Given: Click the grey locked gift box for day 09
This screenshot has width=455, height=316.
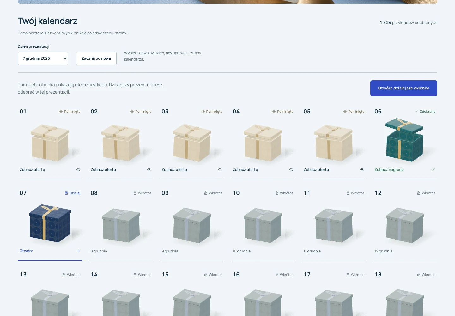Looking at the screenshot, I should point(192,225).
